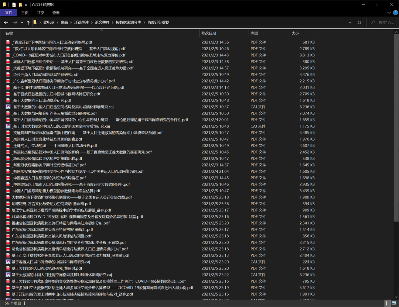Click the 2021/2/4 20:01 date cell
Screen dimensions: 399x307
215,120
